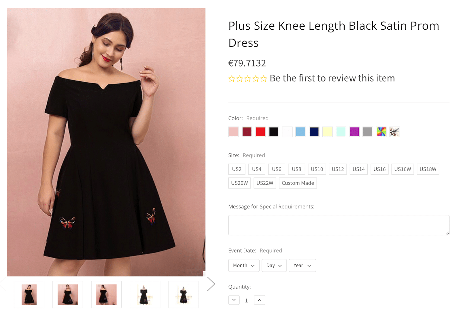This screenshot has height=322, width=461.
Task: Open the Year dropdown
Action: [302, 265]
